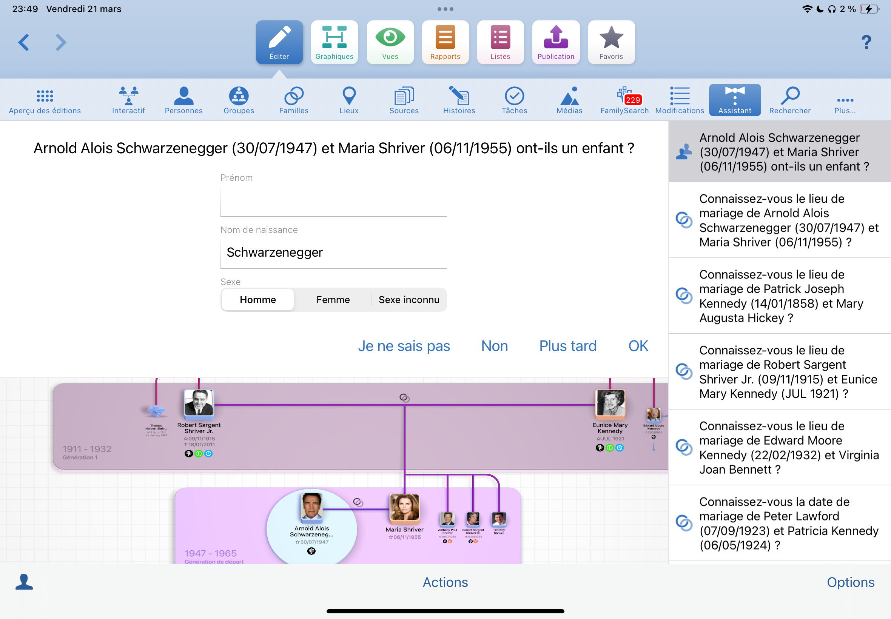Open the Familles editor
The height and width of the screenshot is (619, 891).
294,100
